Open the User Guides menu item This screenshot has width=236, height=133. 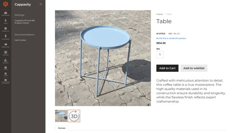point(20,40)
